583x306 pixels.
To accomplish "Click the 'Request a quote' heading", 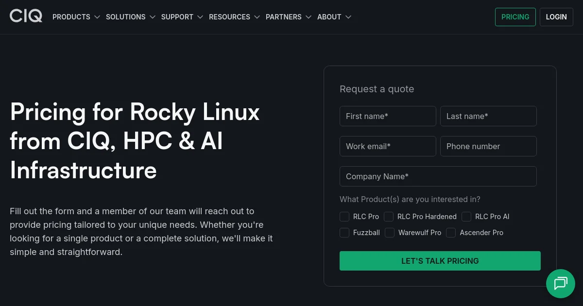I will tap(377, 89).
